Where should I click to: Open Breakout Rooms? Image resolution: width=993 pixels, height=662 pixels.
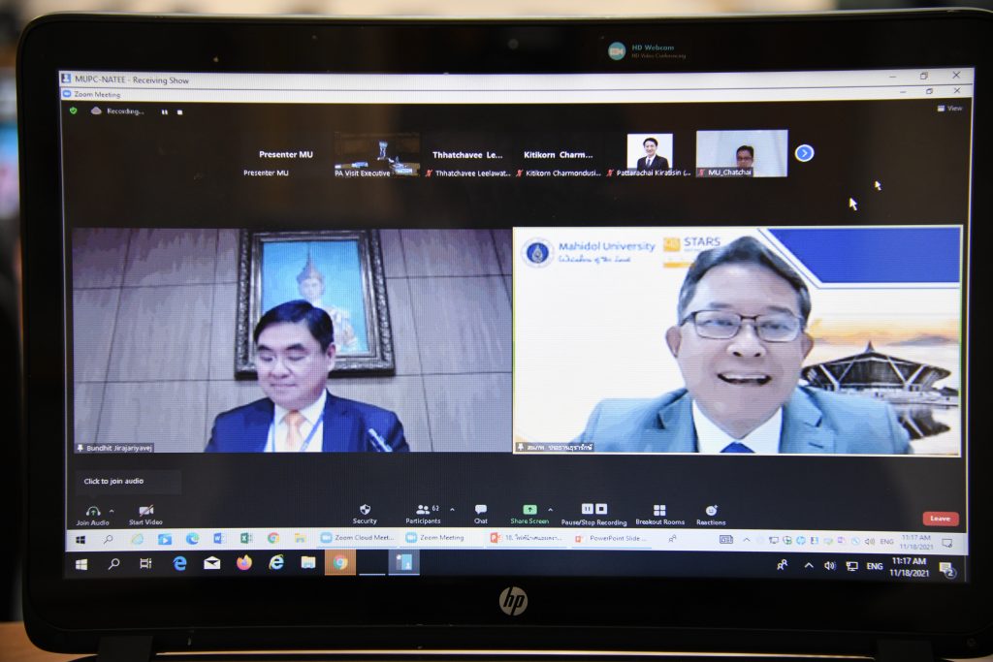(659, 510)
